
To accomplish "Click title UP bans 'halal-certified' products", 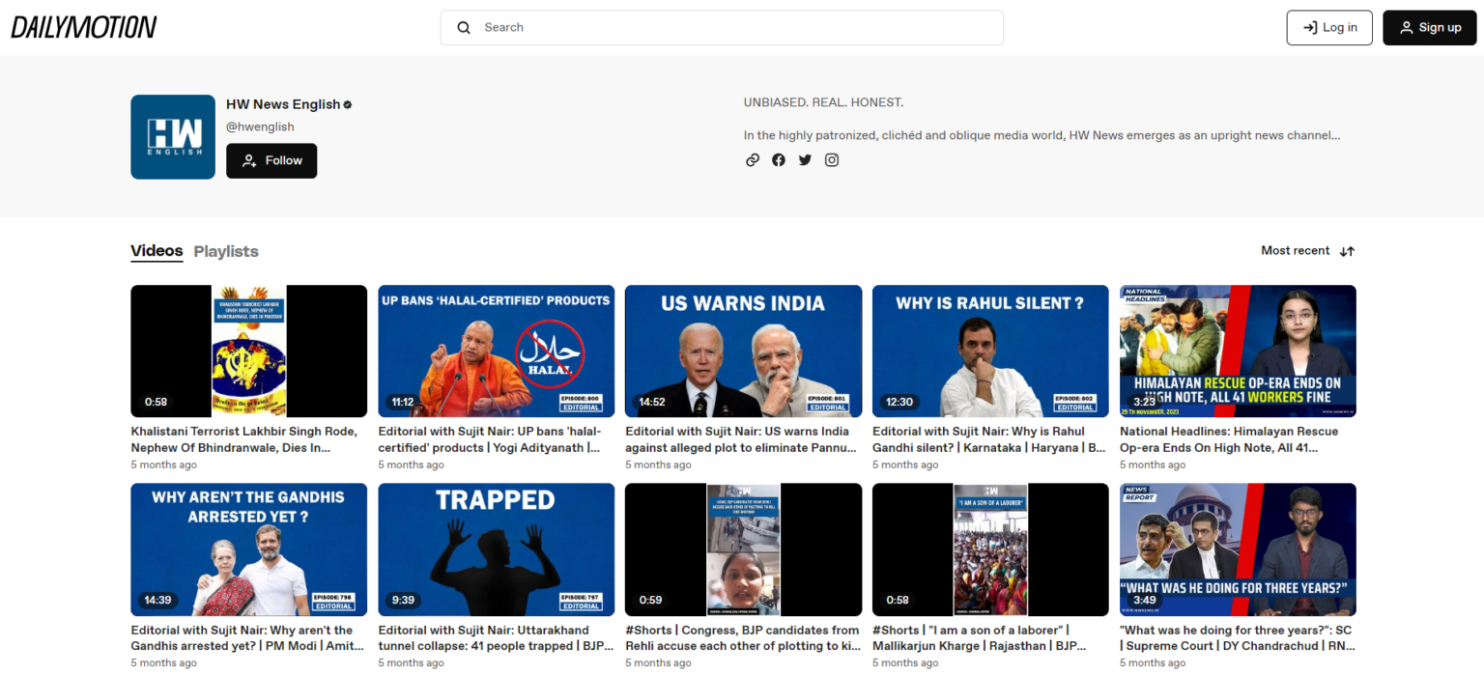I will pos(491,439).
